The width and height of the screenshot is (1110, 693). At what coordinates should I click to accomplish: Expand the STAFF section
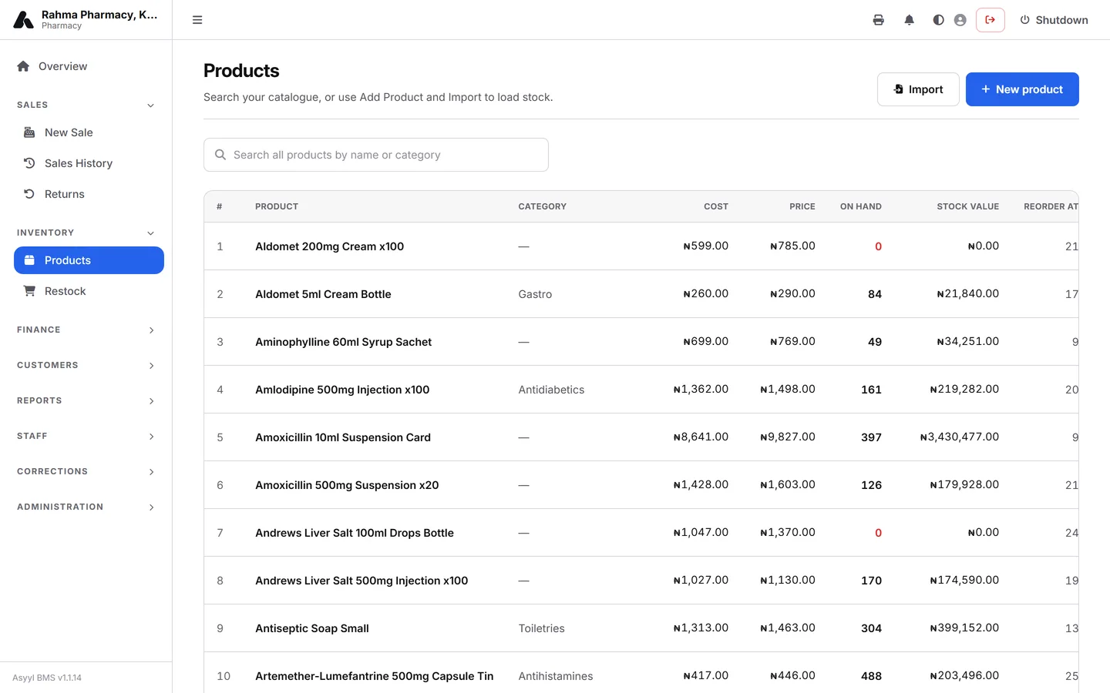(x=86, y=436)
